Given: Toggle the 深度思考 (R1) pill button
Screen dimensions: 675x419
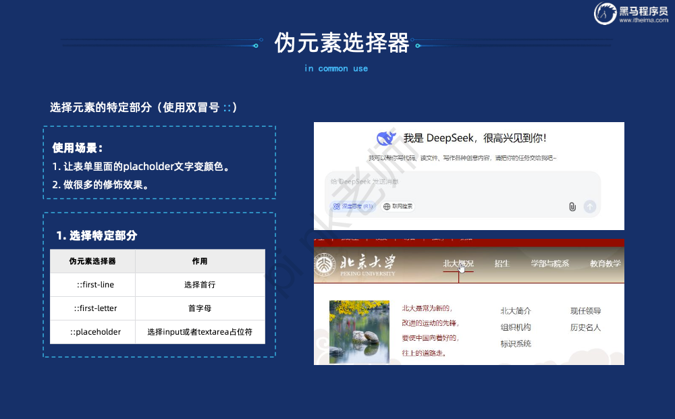Looking at the screenshot, I should [353, 206].
